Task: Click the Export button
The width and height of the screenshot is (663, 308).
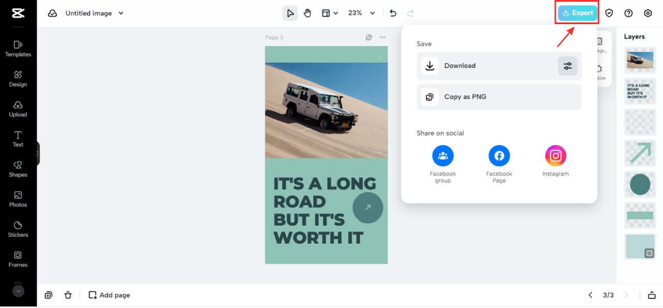Action: tap(578, 13)
